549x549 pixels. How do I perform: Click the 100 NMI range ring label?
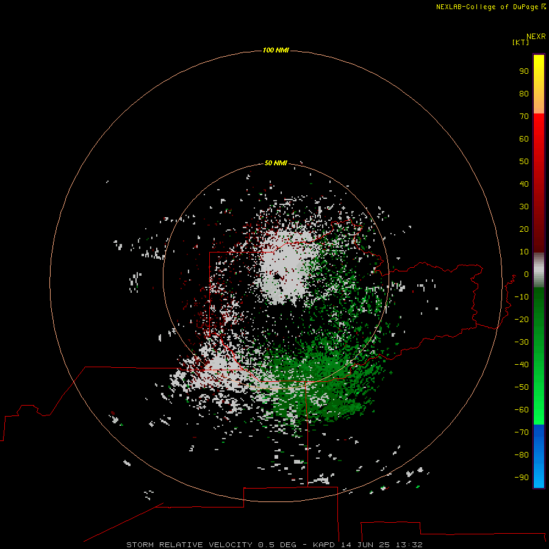point(276,51)
